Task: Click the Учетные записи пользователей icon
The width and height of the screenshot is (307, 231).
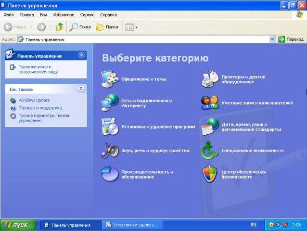Action: 210,103
